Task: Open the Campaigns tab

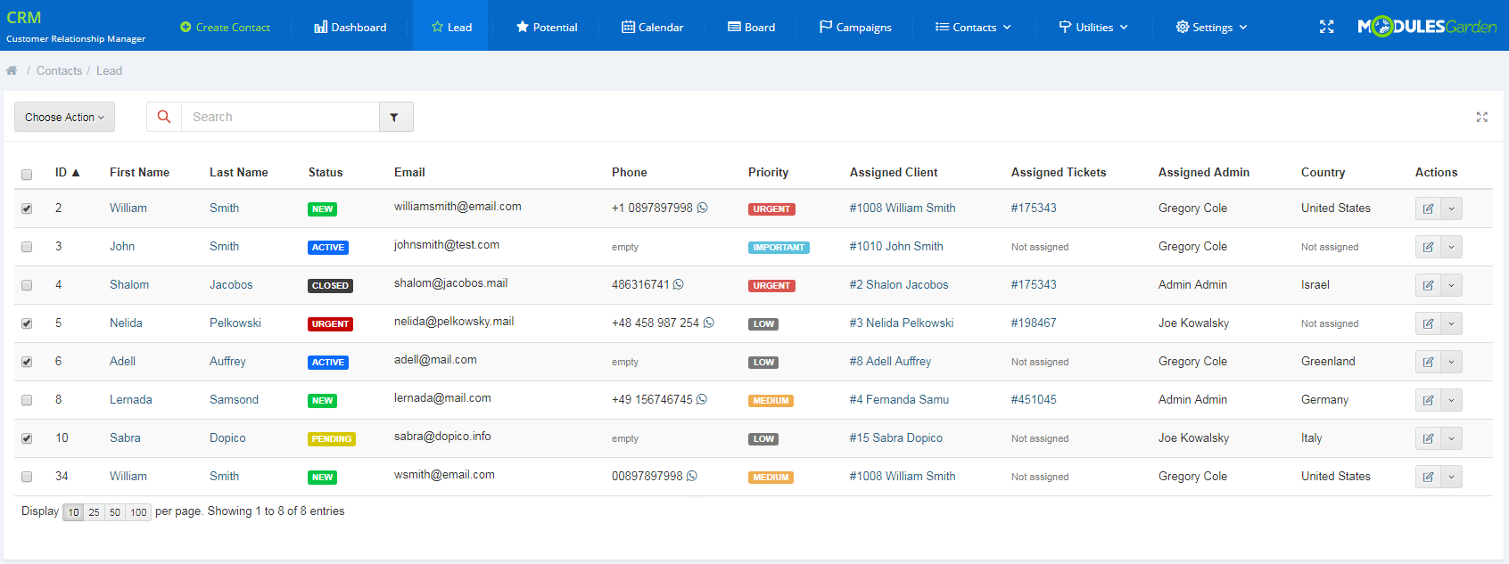Action: point(855,27)
